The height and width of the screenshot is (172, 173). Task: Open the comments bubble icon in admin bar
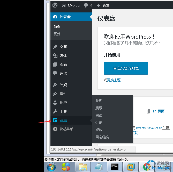[x=86, y=5]
